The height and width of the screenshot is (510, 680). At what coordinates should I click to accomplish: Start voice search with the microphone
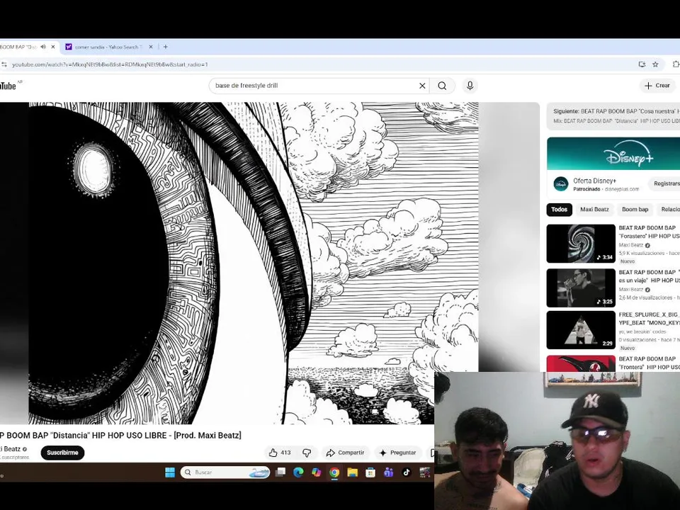point(470,86)
